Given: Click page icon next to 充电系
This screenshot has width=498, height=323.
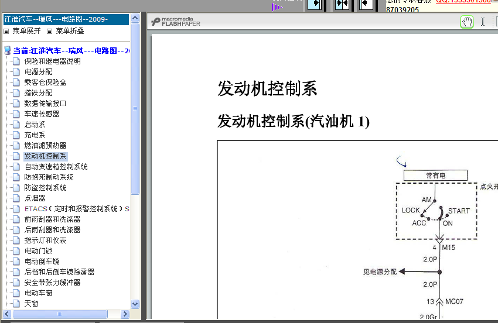Looking at the screenshot, I should [16, 135].
